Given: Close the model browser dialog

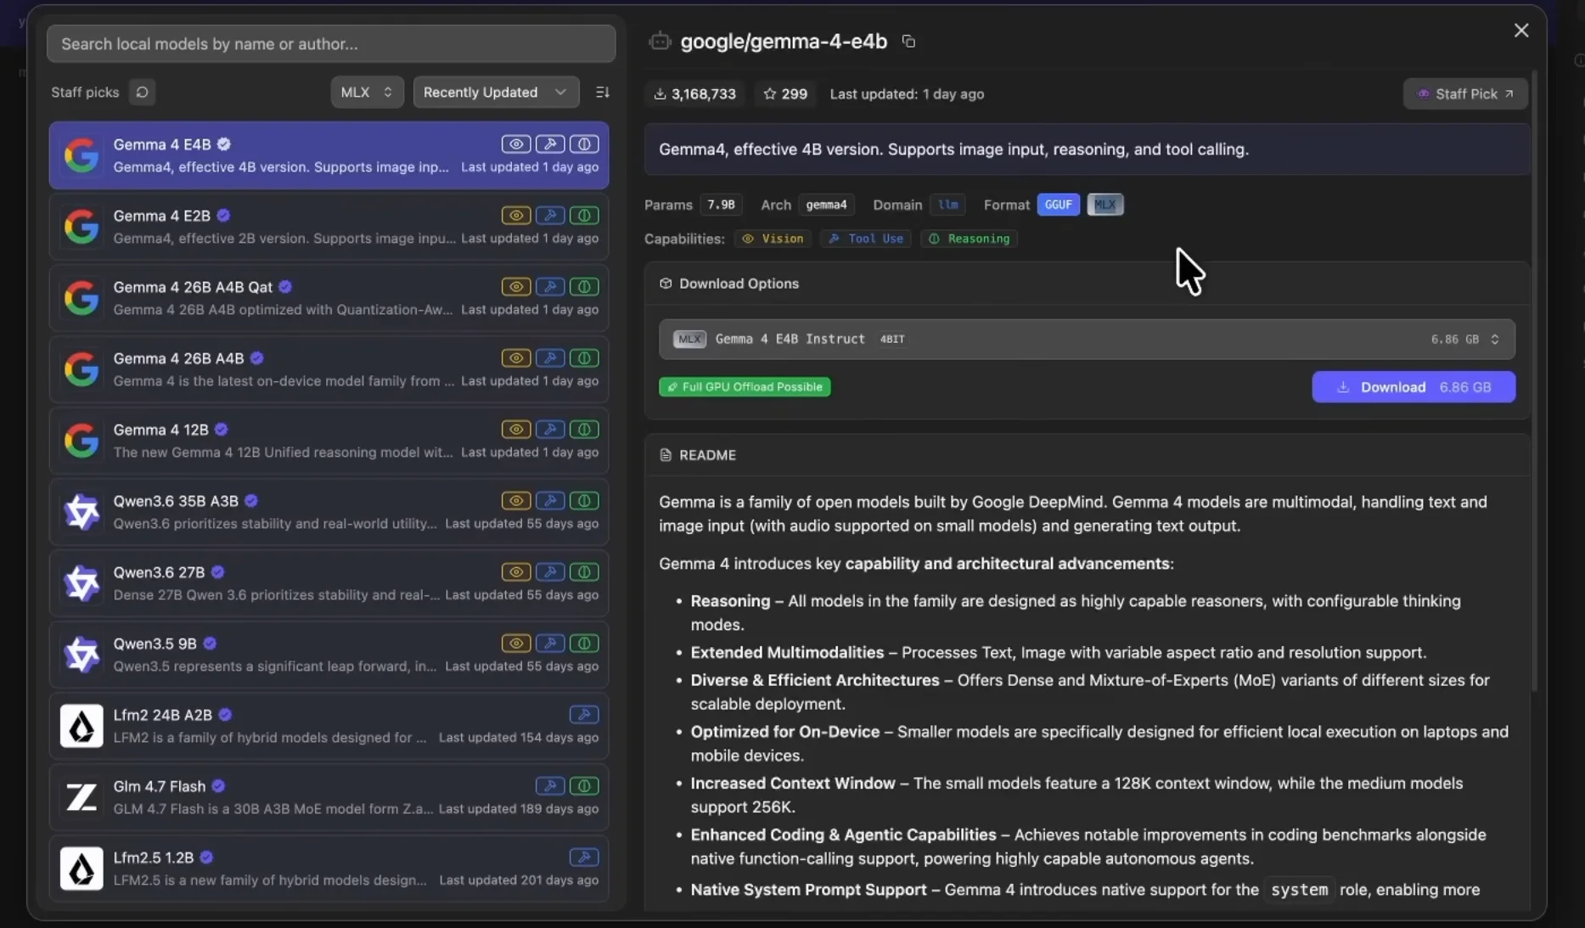Looking at the screenshot, I should coord(1521,31).
